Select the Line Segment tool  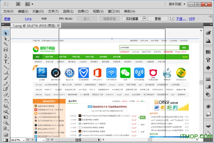(5, 67)
